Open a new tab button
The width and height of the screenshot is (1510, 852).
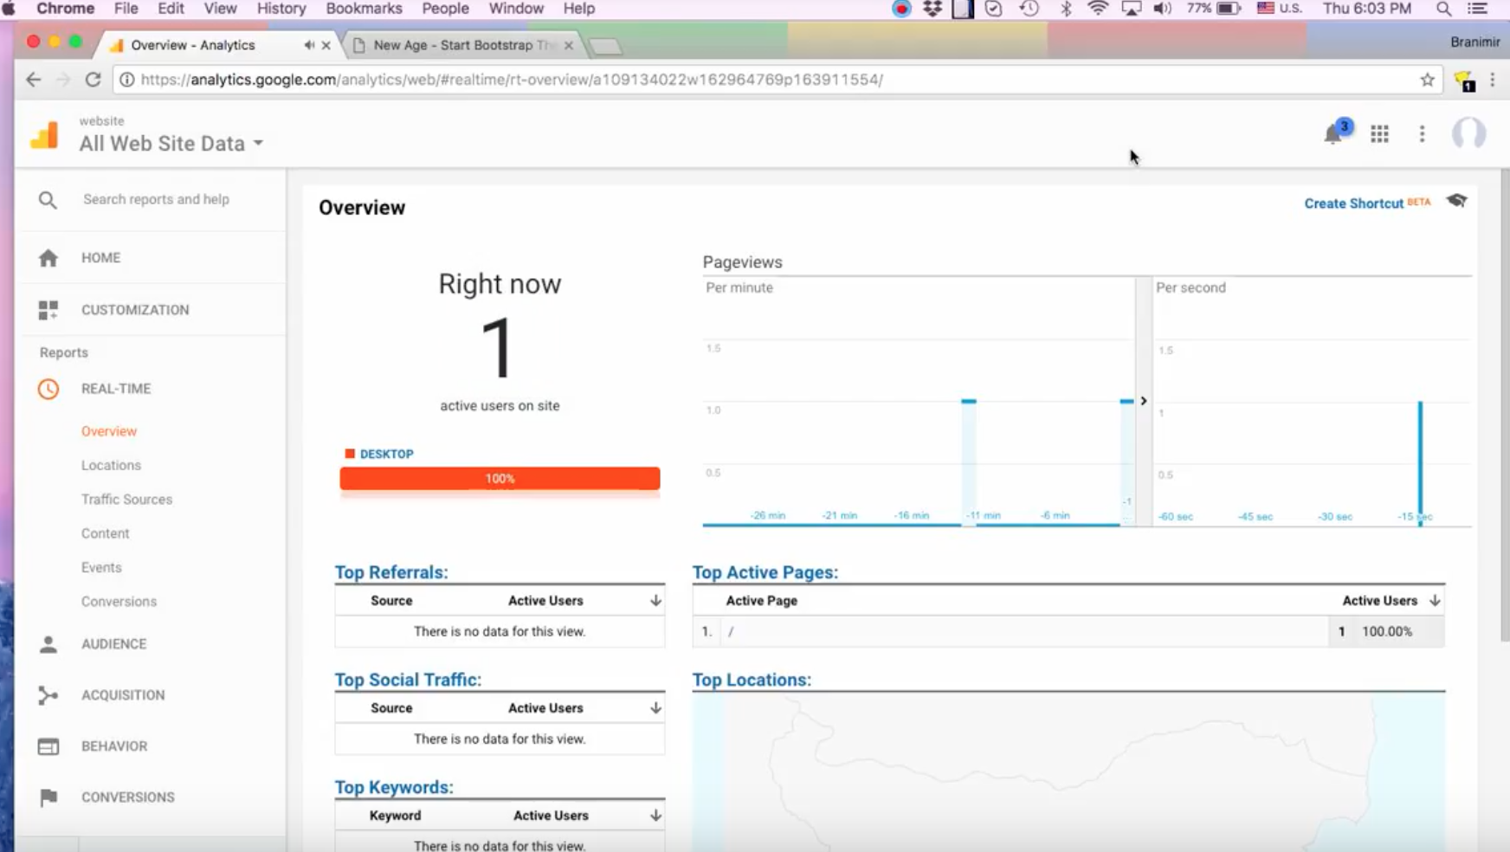click(x=605, y=46)
